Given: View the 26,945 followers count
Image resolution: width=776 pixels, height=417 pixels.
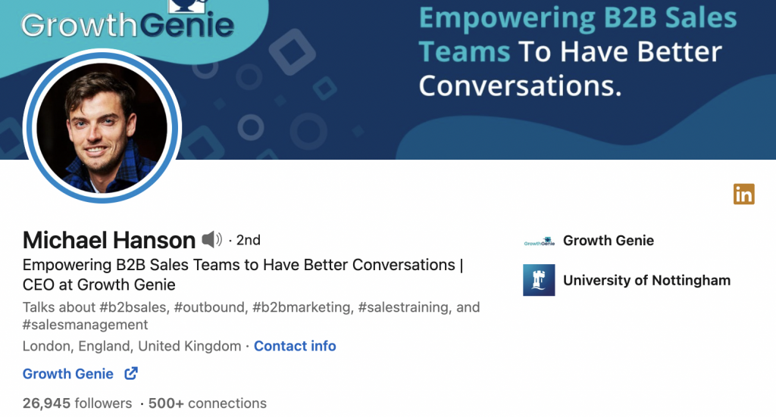Looking at the screenshot, I should 77,403.
